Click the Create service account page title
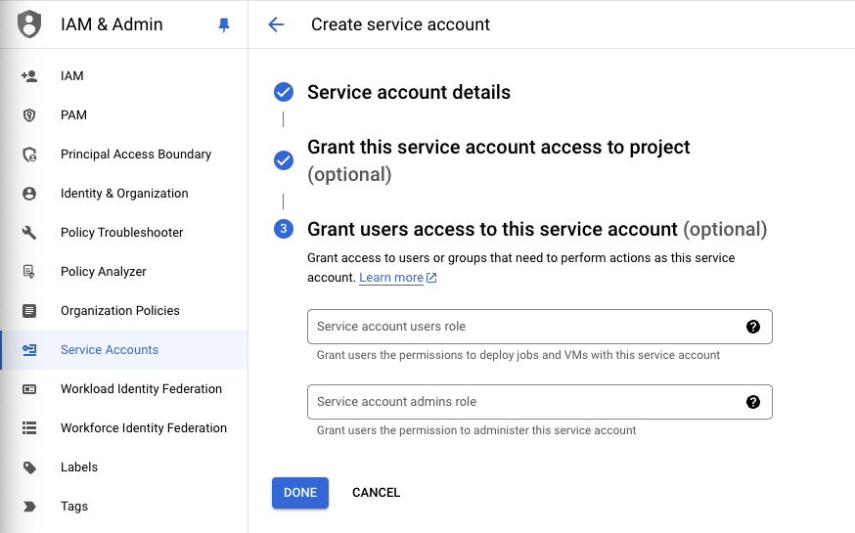 click(x=401, y=24)
